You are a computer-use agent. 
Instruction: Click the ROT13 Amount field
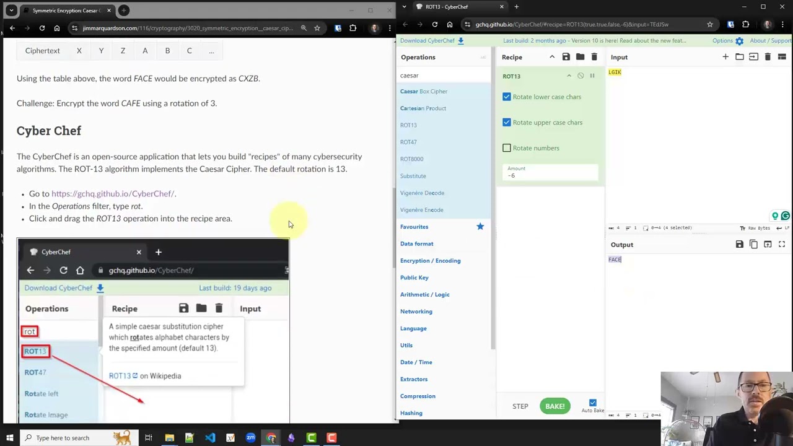coord(550,176)
